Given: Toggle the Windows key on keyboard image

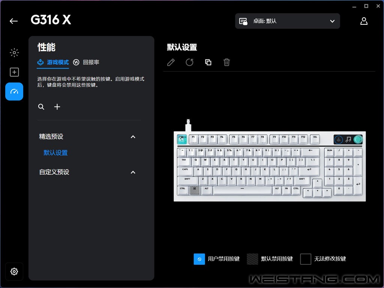Looking at the screenshot, I should 195,190.
